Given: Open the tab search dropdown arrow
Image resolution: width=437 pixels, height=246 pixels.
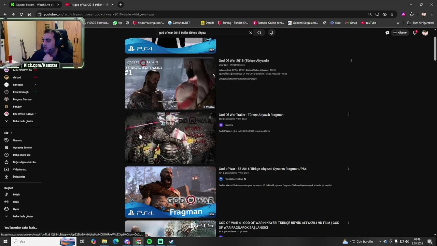Looking at the screenshot, I should 4,5.
